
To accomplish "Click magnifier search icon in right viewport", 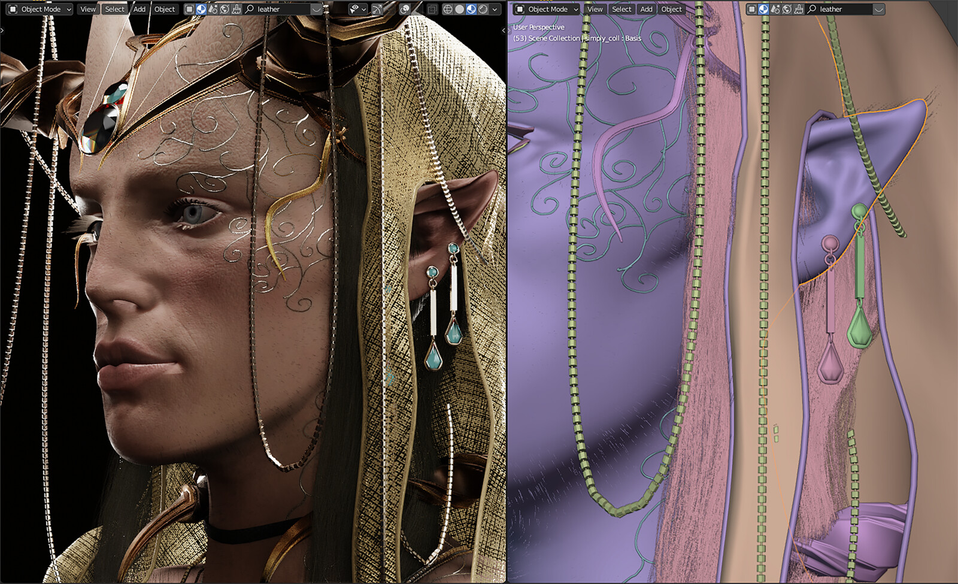I will coord(812,9).
